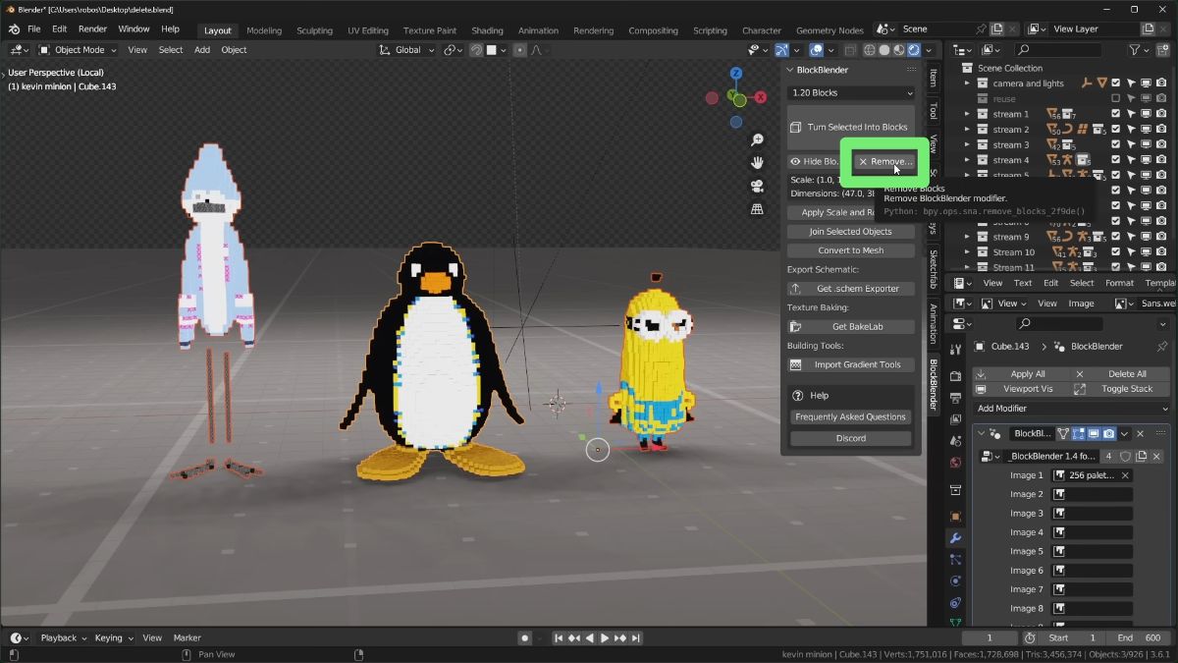Toggle X-ray mode icon in header
1178x663 pixels.
850,49
